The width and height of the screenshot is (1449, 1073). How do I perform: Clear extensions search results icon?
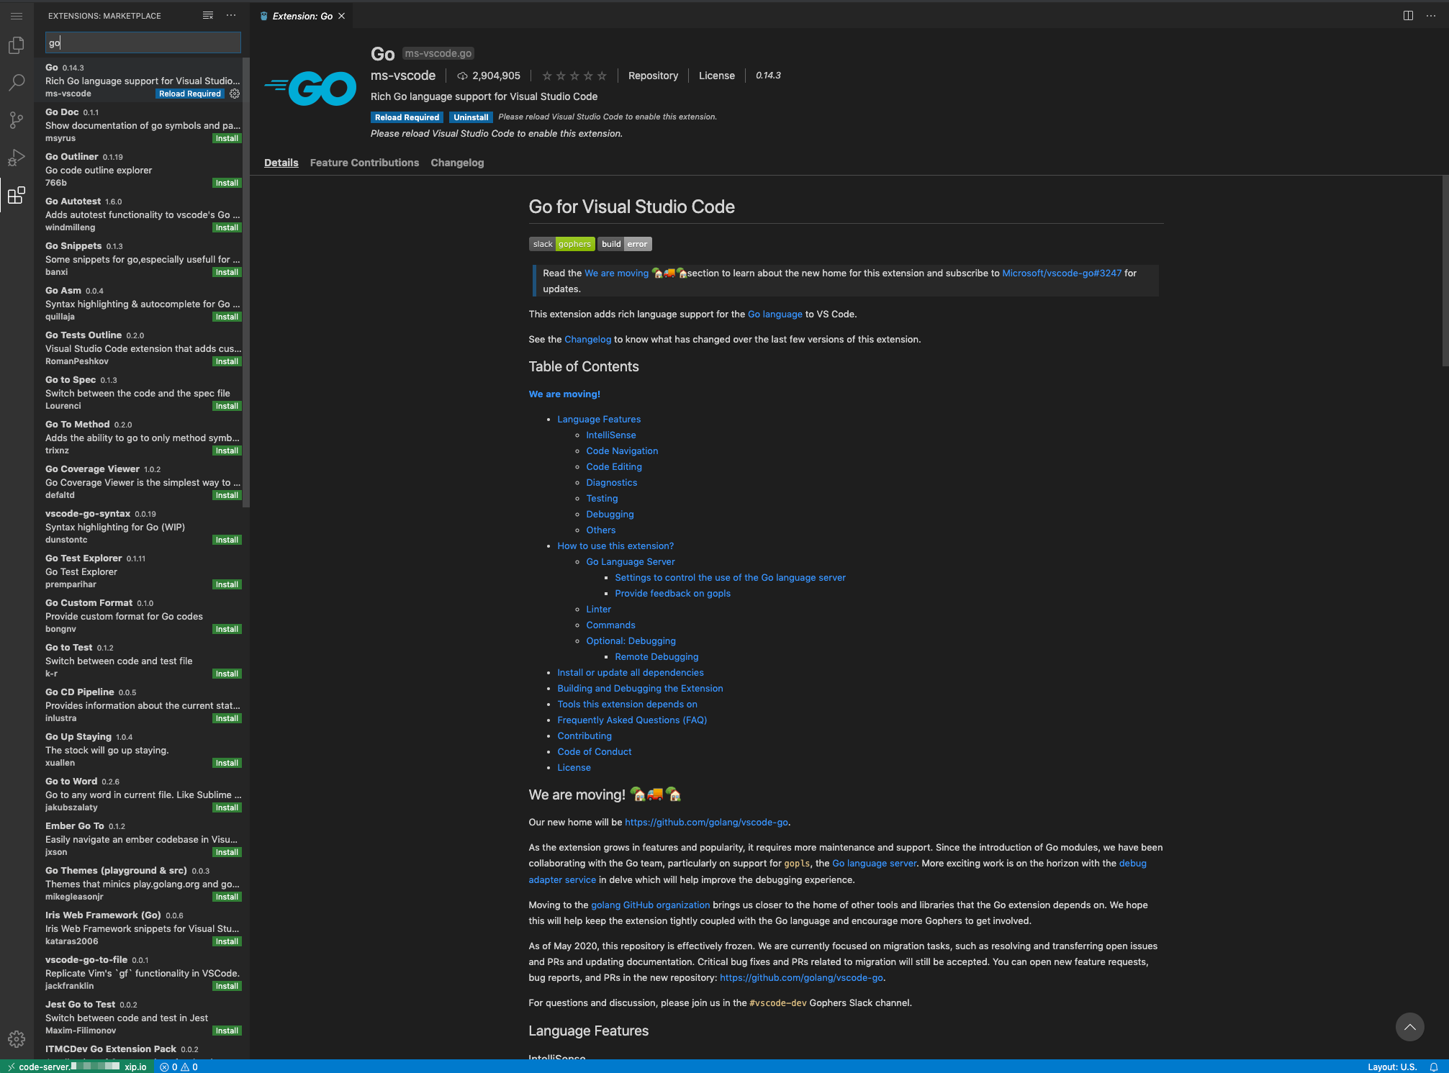tap(208, 15)
